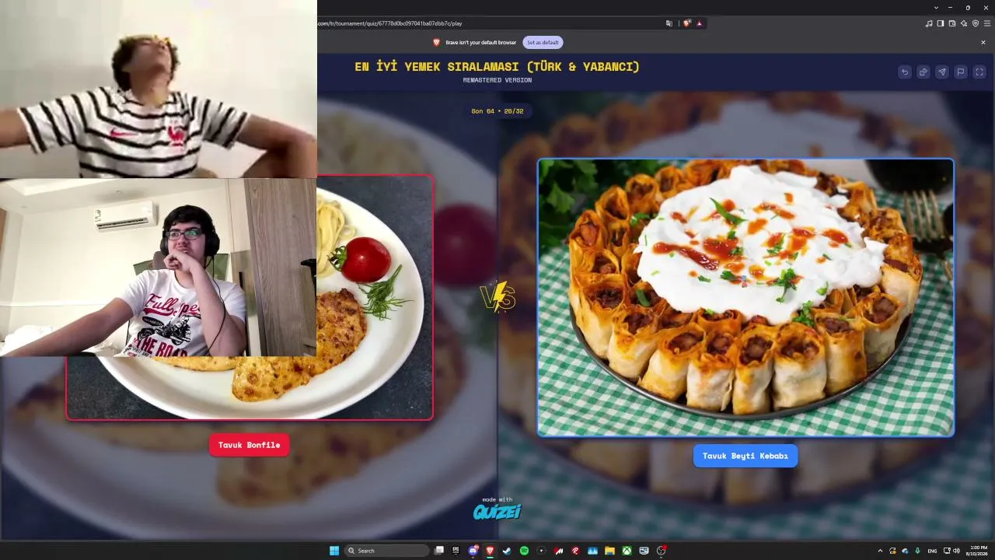Open File Explorer from the taskbar

pos(609,551)
